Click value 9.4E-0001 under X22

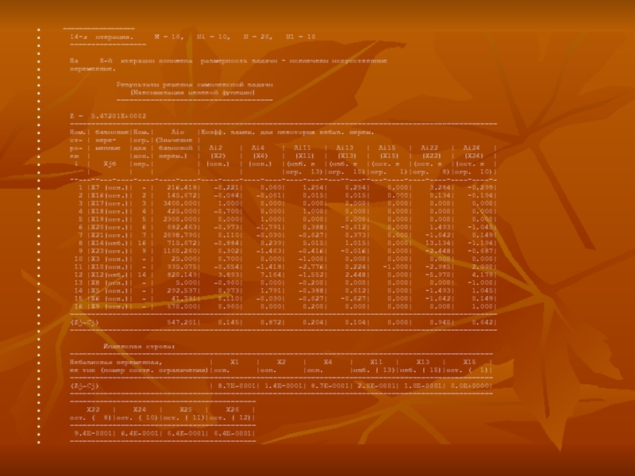coord(93,433)
